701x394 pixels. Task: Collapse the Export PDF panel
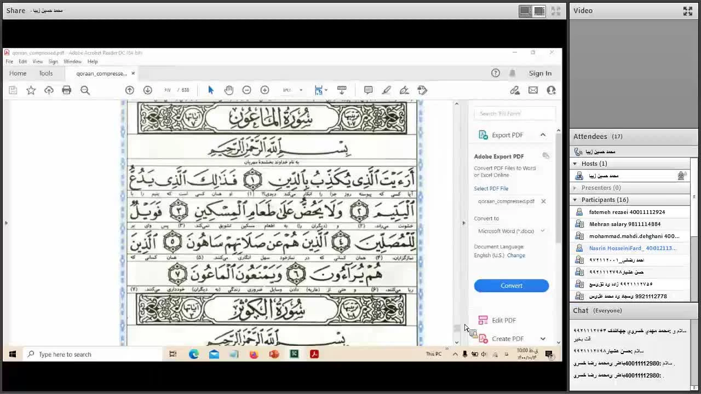(543, 135)
